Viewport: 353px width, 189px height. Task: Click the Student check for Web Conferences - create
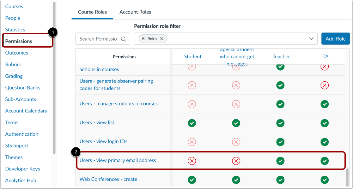coord(192,179)
